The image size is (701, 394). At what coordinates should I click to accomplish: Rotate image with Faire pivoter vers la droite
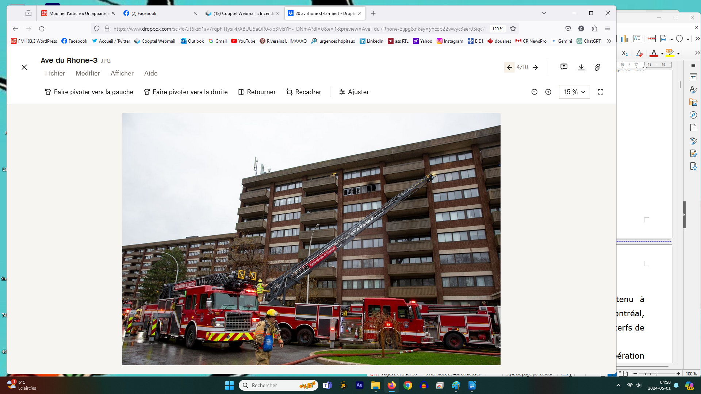tap(185, 92)
